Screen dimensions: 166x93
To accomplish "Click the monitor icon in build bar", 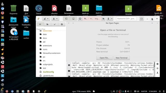I will (80, 19).
